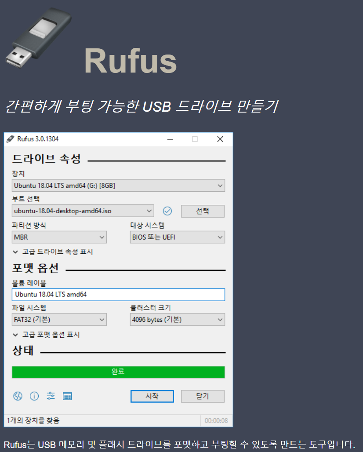Click the large Rufus USB drive logo
The image size is (363, 452).
pos(39,38)
